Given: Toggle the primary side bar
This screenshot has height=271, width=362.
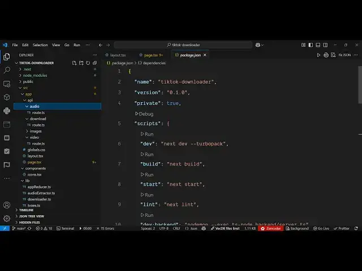Looking at the screenshot, I should 311,45.
